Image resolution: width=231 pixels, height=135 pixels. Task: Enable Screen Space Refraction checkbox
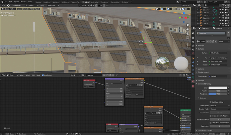[210, 116]
